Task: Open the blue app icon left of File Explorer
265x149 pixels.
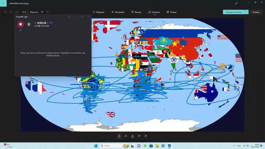Action: point(151,146)
